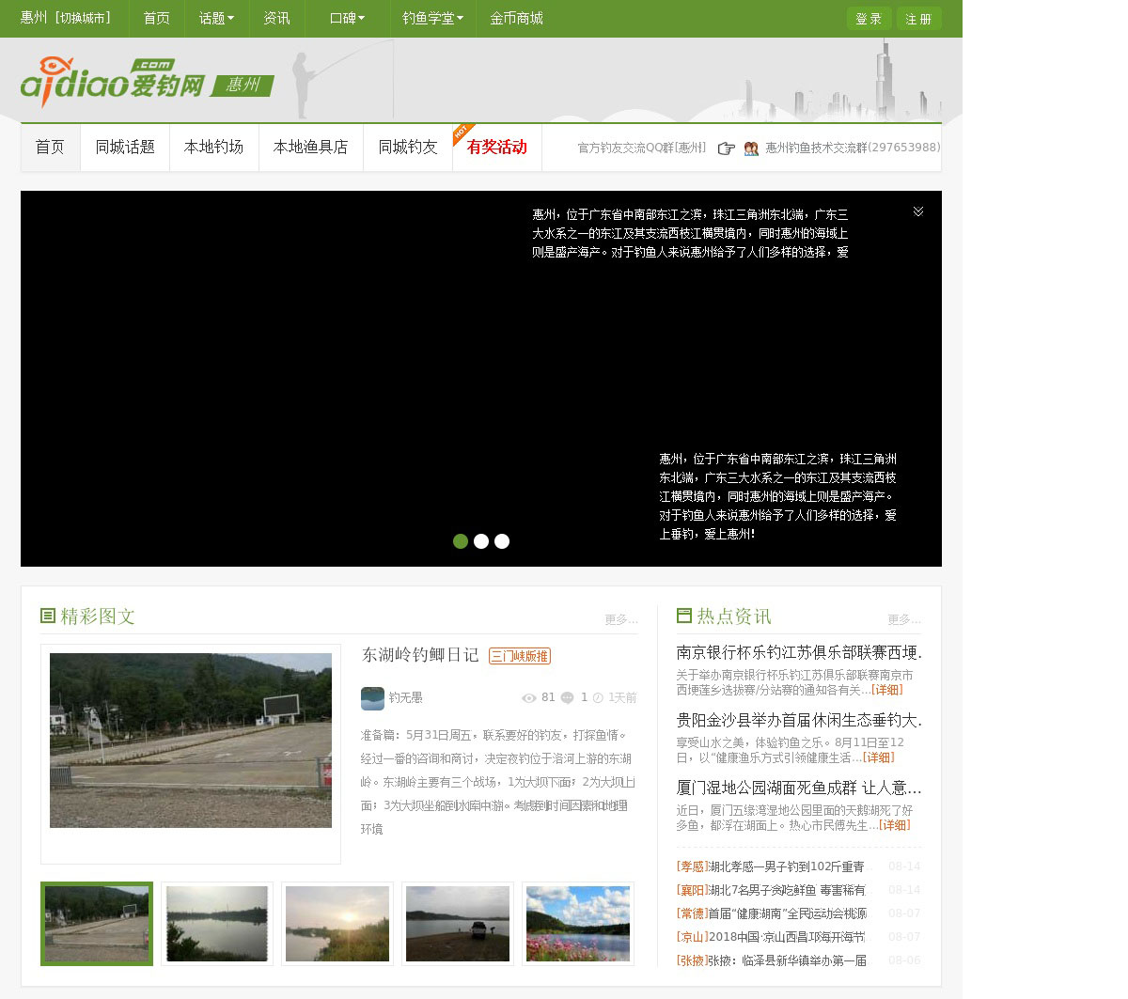Open 更多 link in 热点资讯 section
The width and height of the screenshot is (1128, 999).
[903, 619]
